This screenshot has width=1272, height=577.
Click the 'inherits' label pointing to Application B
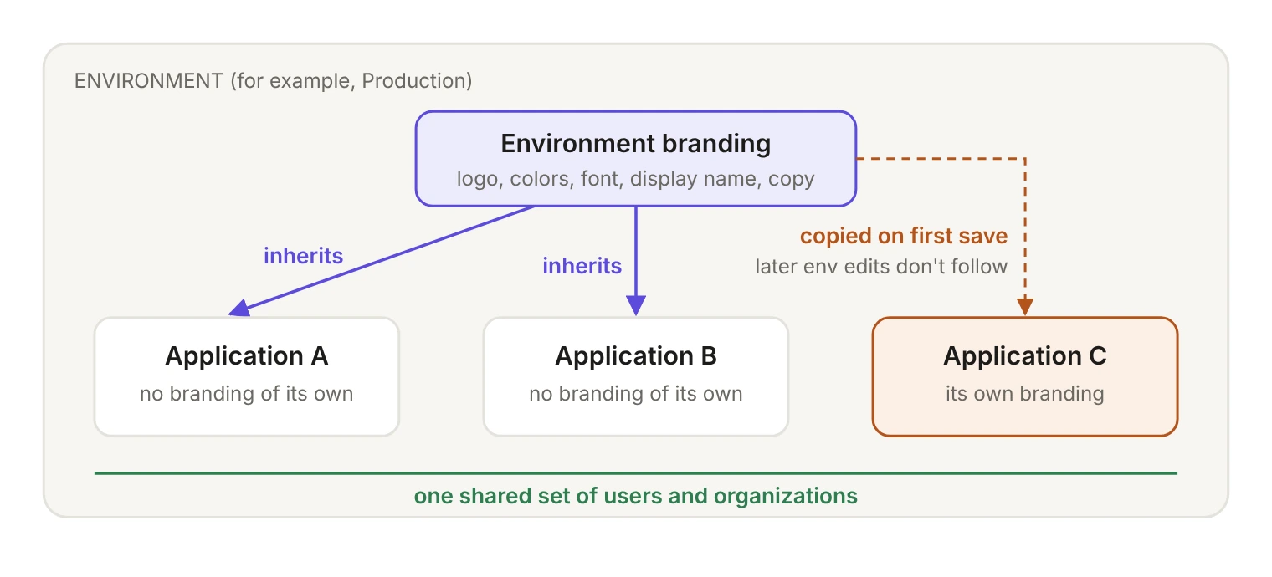(582, 266)
